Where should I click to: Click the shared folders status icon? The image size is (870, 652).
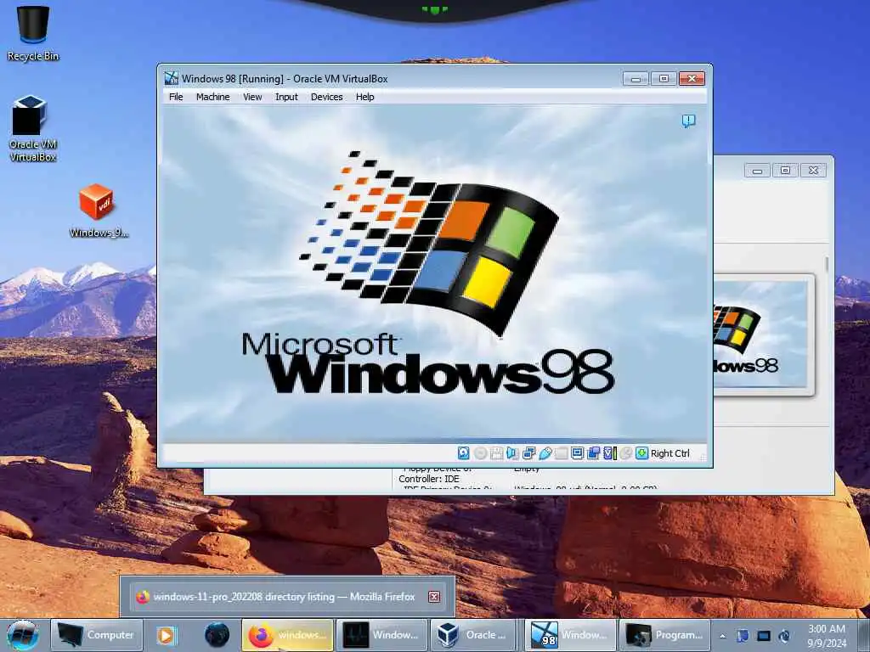pyautogui.click(x=561, y=453)
